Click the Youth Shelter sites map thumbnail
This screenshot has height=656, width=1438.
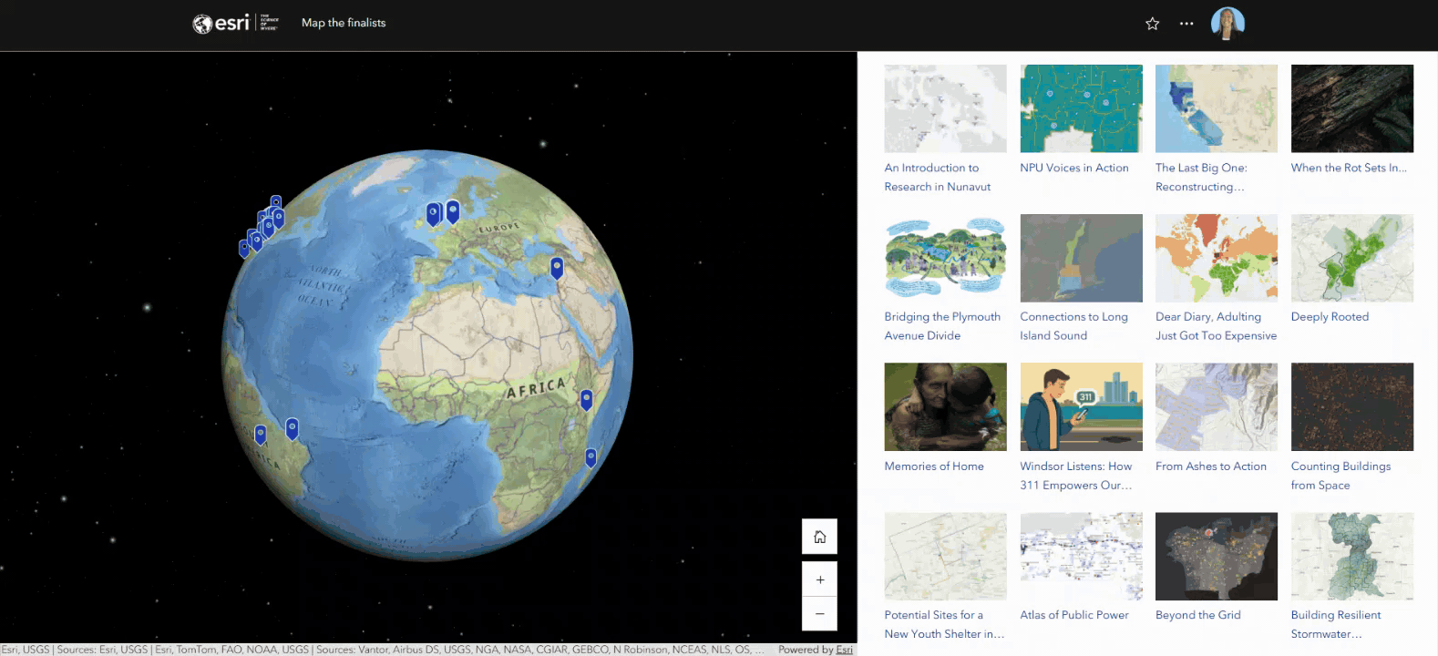click(945, 556)
